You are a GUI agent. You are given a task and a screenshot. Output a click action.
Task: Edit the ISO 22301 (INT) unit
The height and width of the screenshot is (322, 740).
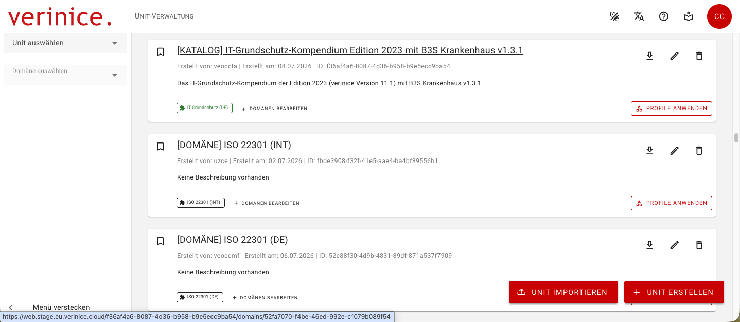(674, 150)
